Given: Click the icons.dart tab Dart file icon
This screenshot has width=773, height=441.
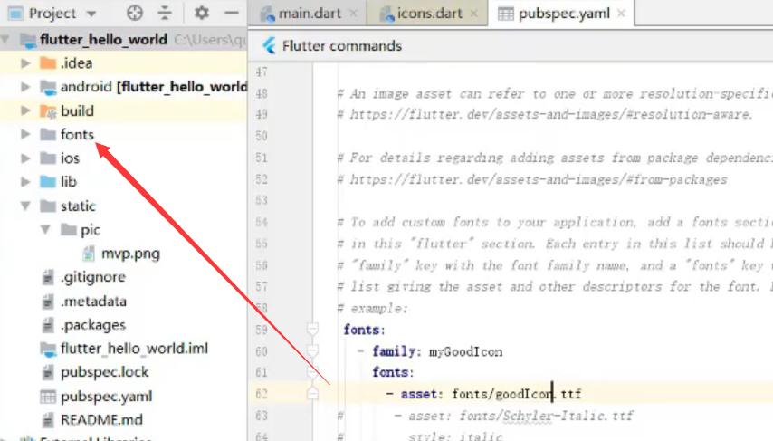Looking at the screenshot, I should coord(387,14).
